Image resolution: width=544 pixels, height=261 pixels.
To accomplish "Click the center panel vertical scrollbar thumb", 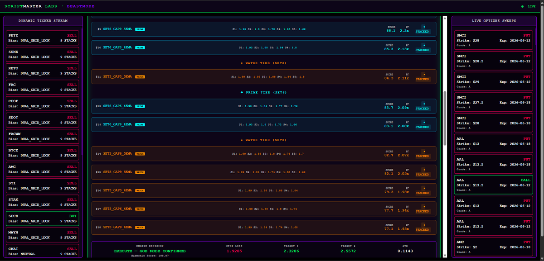I will coord(445,118).
